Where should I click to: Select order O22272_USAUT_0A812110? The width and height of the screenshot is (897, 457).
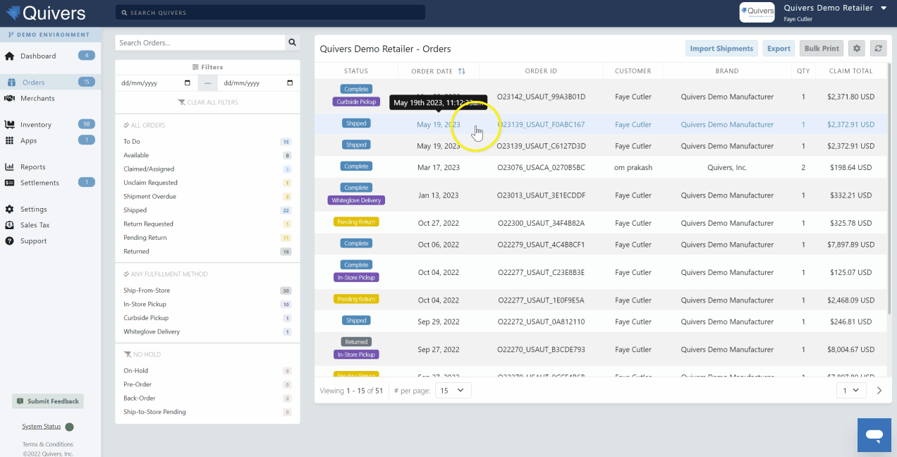click(x=541, y=322)
